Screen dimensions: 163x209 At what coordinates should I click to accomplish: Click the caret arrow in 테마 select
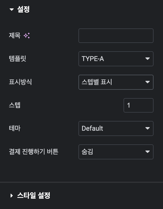tap(147, 128)
